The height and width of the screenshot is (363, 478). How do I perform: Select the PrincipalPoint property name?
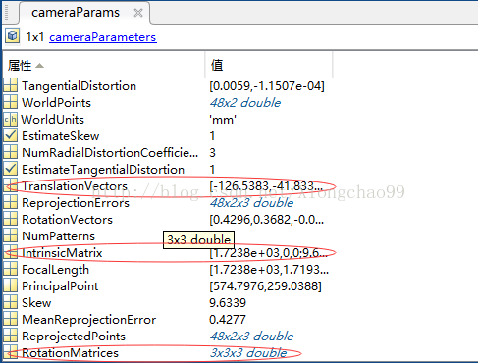click(x=60, y=286)
